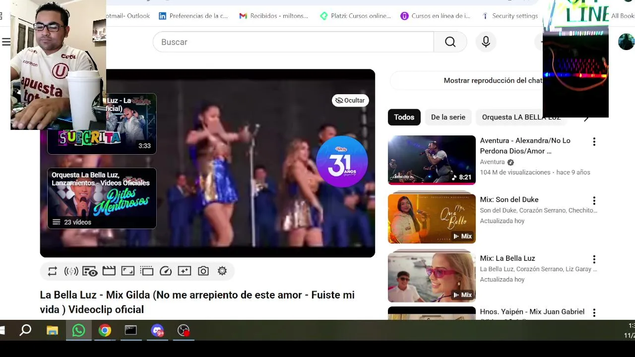Open options menu for Aventura video
The image size is (635, 357).
(x=594, y=142)
